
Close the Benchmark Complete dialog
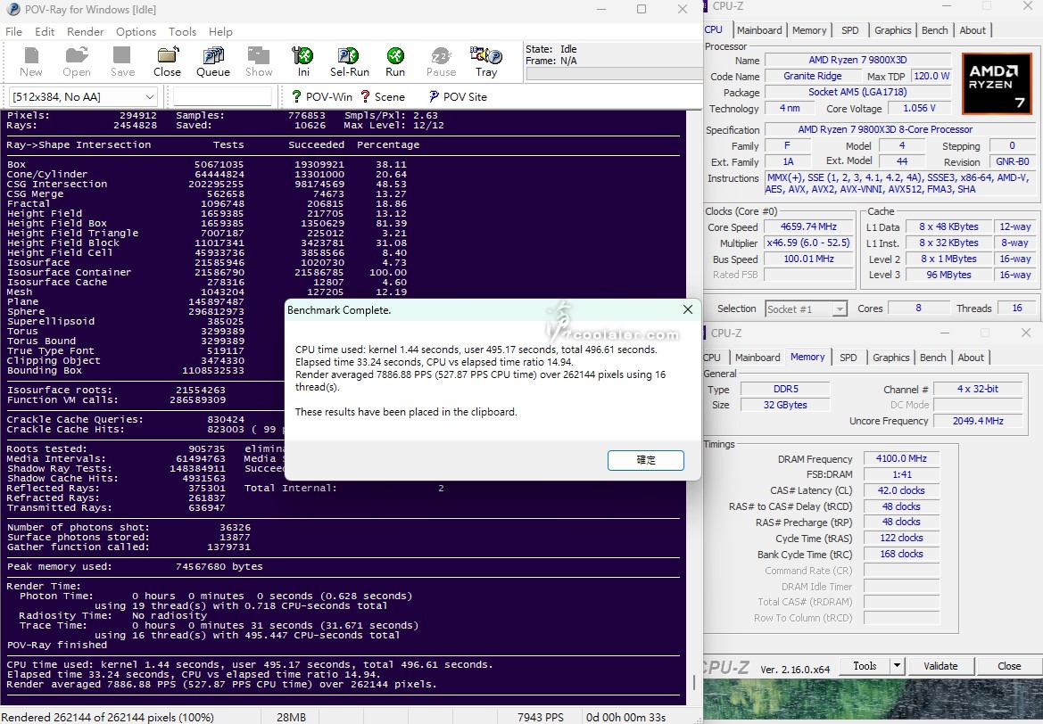point(688,309)
